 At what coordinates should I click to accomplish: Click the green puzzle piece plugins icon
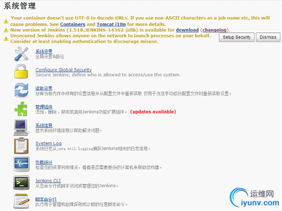point(21,109)
